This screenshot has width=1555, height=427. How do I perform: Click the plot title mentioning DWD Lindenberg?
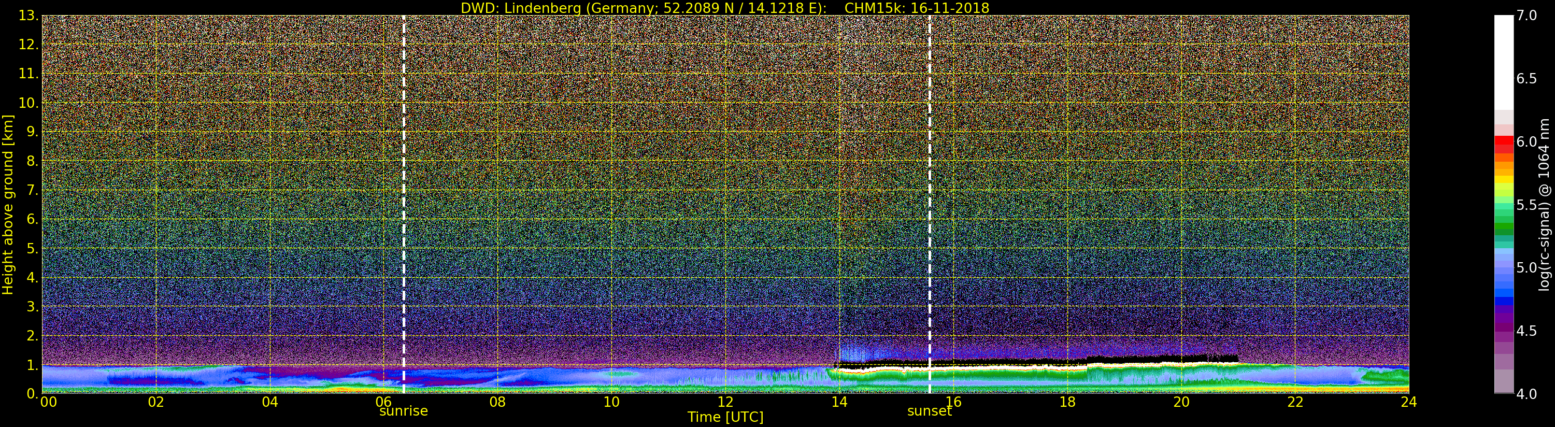pyautogui.click(x=725, y=8)
